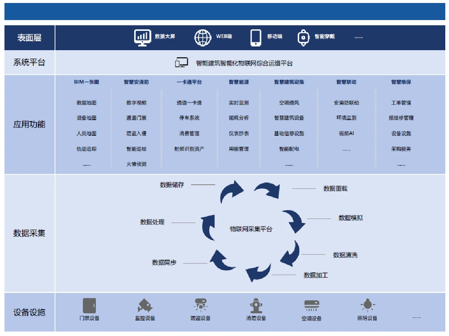Click the 门禁设备 door icon

click(x=89, y=306)
